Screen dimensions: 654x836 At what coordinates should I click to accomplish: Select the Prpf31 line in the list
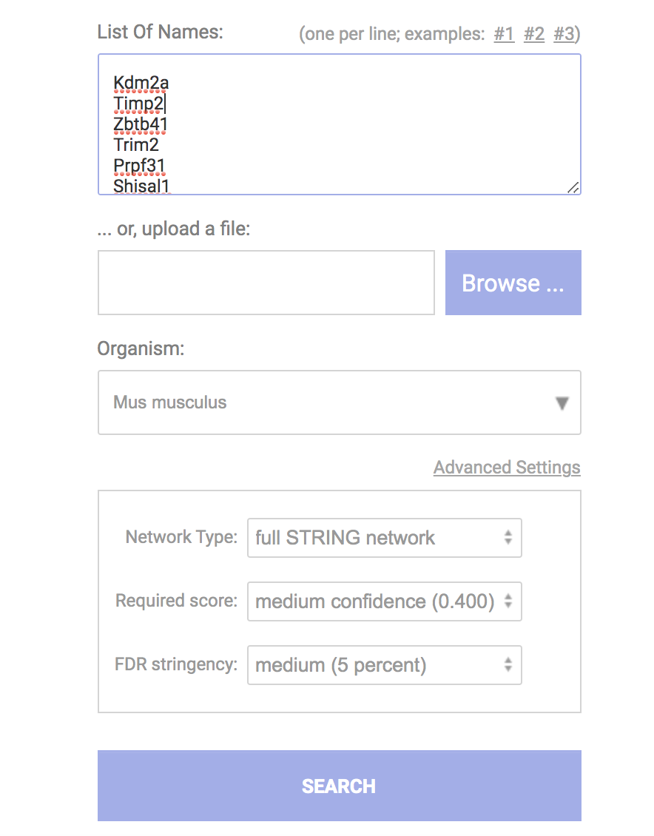click(139, 166)
